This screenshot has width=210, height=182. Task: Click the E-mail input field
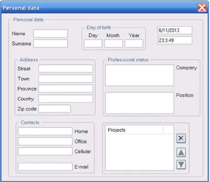tap(45, 167)
